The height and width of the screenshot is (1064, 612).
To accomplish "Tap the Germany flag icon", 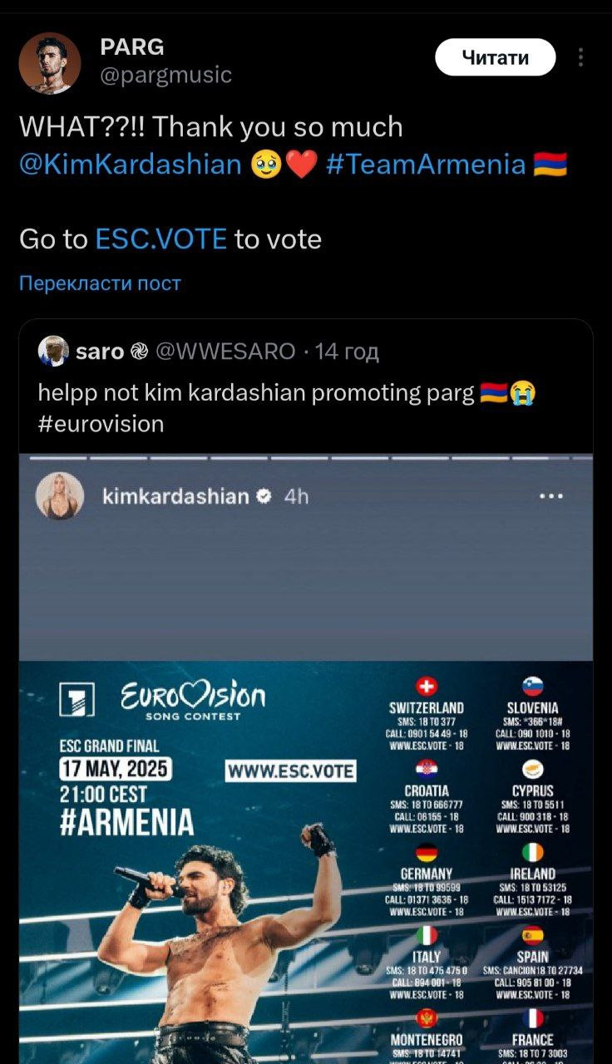I will click(x=426, y=853).
